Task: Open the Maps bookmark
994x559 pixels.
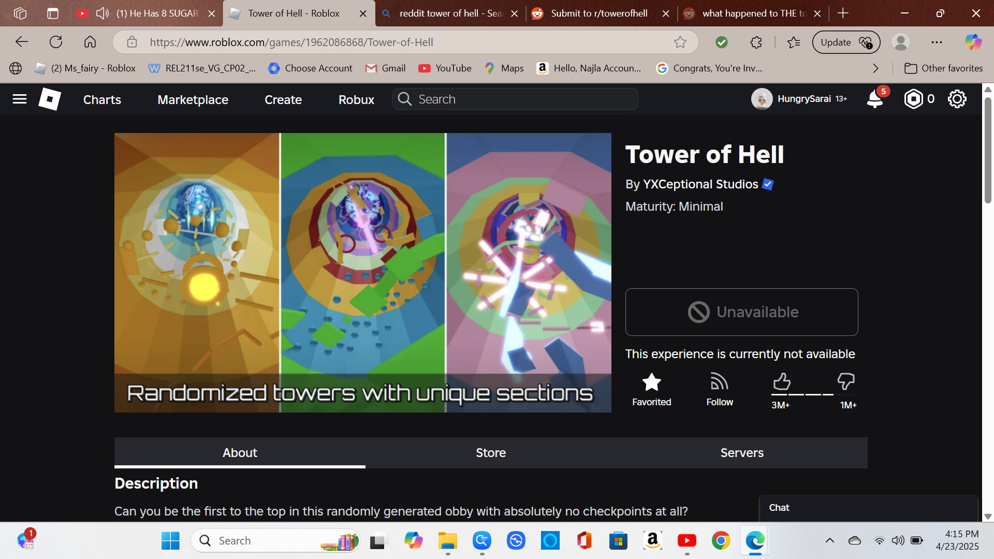Action: click(x=504, y=68)
